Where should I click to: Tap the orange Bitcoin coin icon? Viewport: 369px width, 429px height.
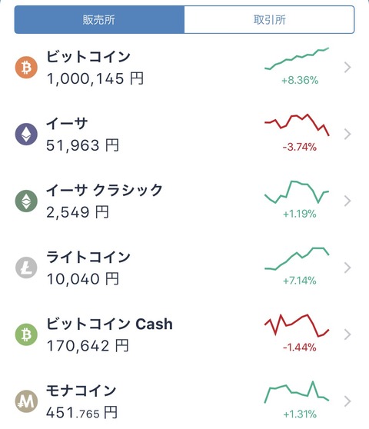(x=26, y=68)
